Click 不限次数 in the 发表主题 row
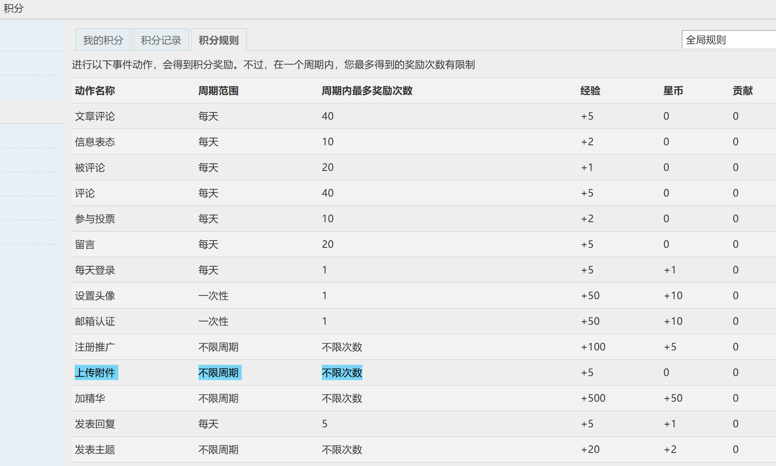 tap(342, 449)
